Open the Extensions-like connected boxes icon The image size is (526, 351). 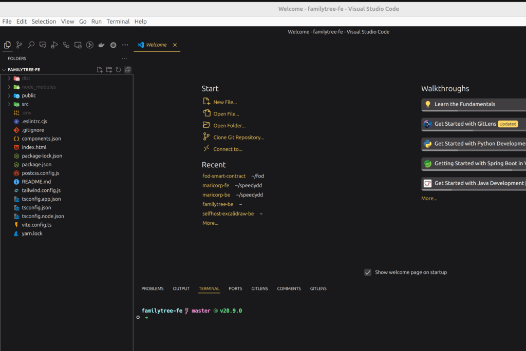[66, 45]
